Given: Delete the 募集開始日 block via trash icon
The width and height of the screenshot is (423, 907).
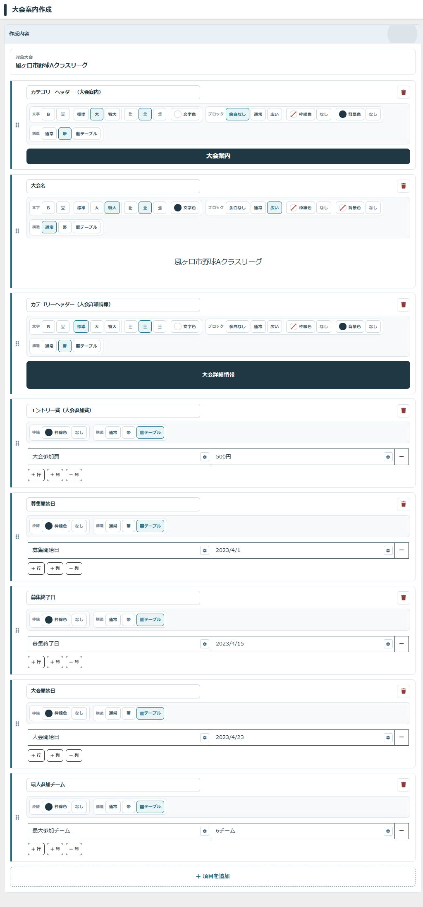Looking at the screenshot, I should [403, 504].
